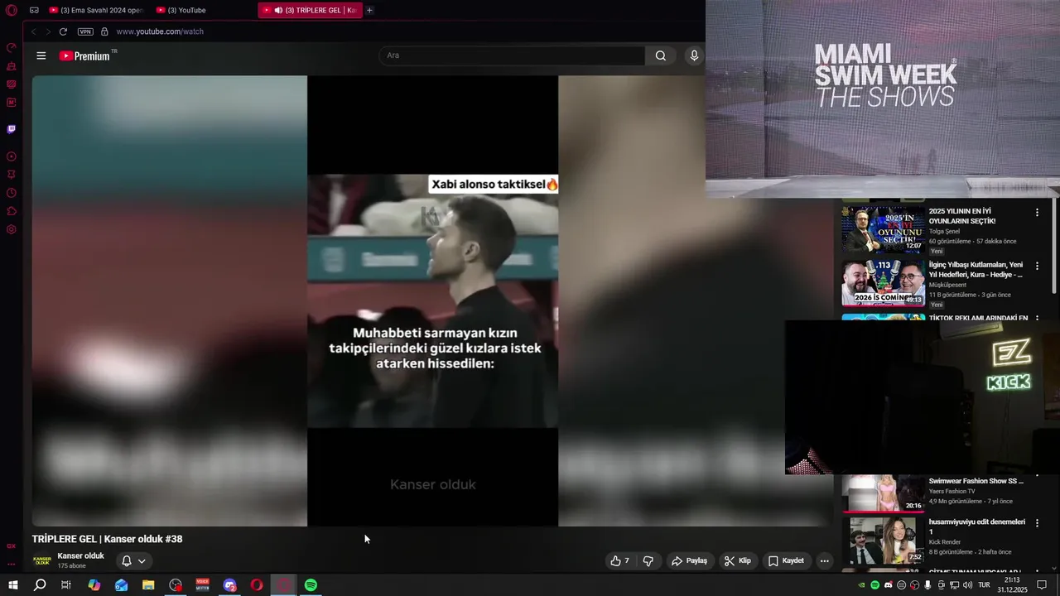This screenshot has height=596, width=1060.
Task: Open Settings gear icon in Opera sidebar
Action: tap(12, 229)
